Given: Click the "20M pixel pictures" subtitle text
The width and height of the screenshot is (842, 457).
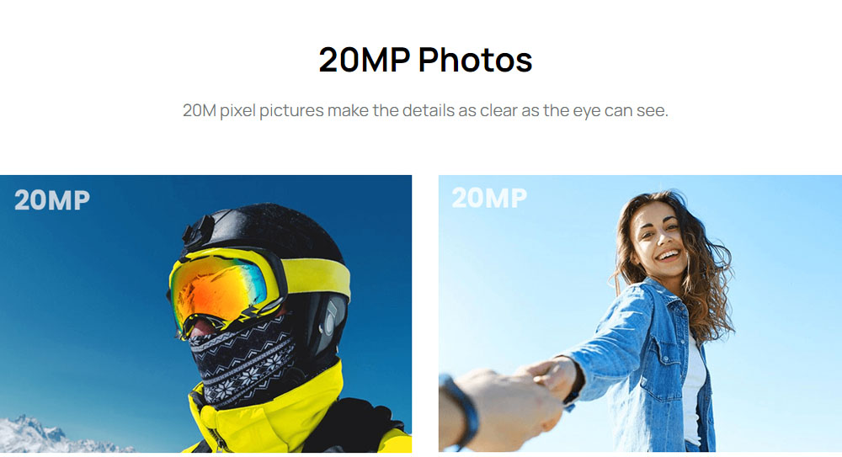Looking at the screenshot, I should [425, 110].
